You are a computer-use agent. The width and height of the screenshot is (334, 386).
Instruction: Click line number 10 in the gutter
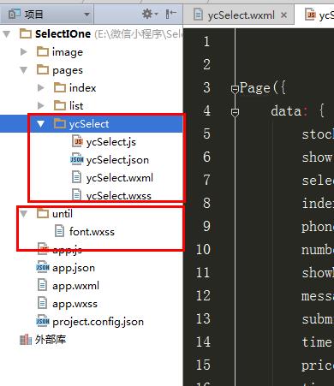[x=203, y=249]
